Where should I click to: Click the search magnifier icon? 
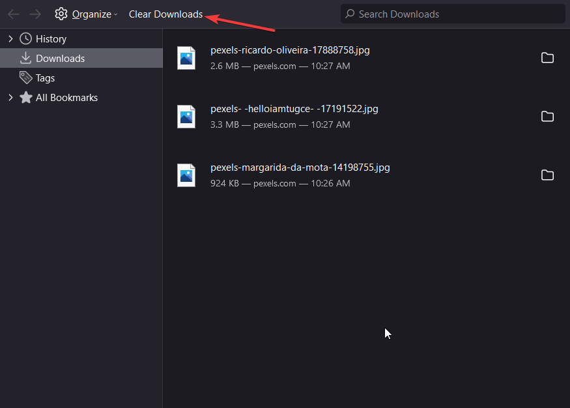coord(350,14)
